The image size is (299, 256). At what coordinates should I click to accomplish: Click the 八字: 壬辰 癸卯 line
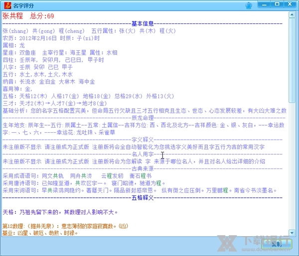click(x=37, y=67)
